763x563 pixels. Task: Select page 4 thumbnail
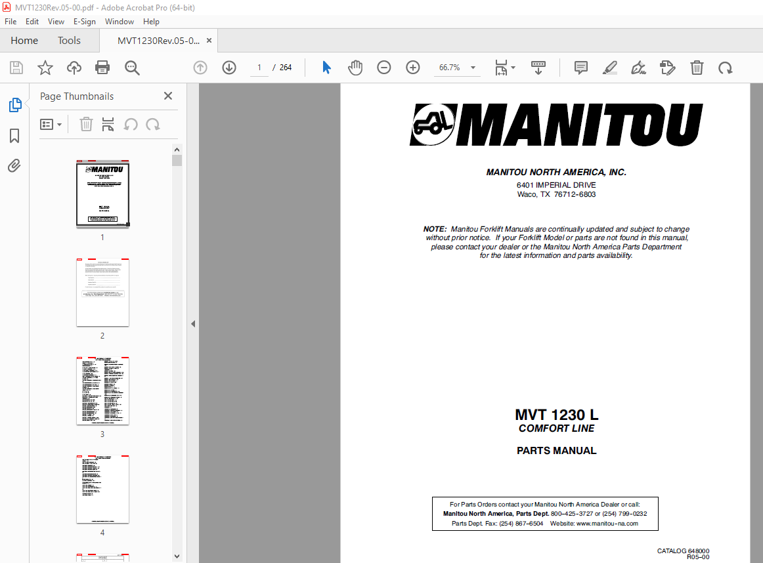pos(102,489)
